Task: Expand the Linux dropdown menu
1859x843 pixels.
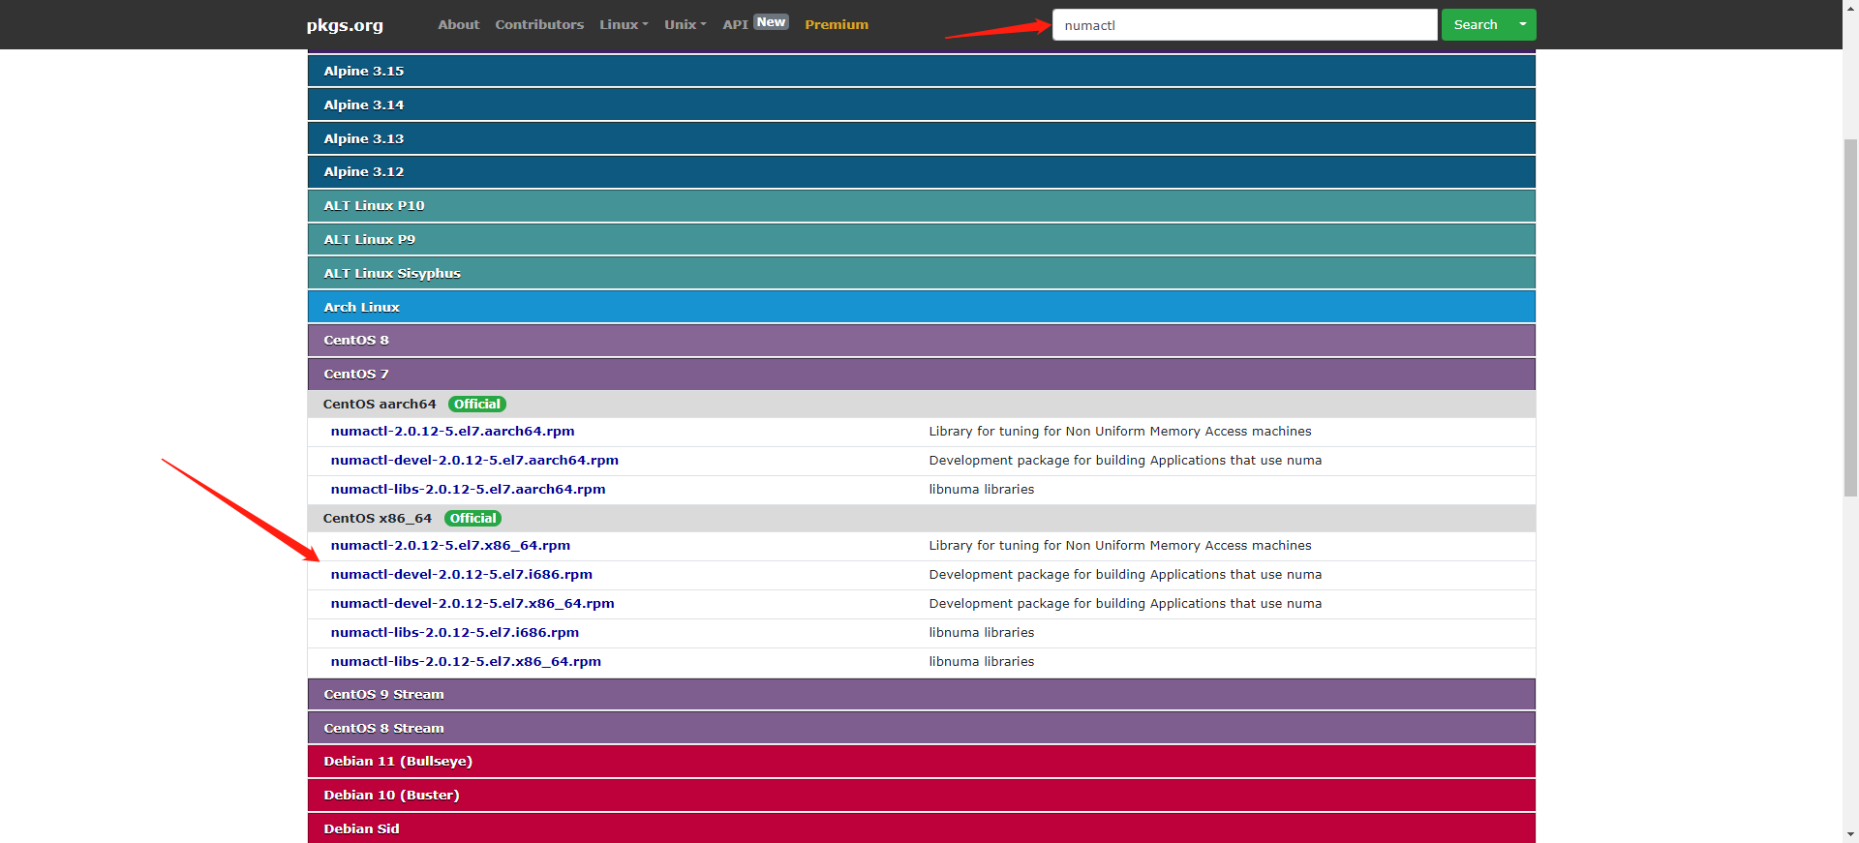Action: pyautogui.click(x=624, y=25)
